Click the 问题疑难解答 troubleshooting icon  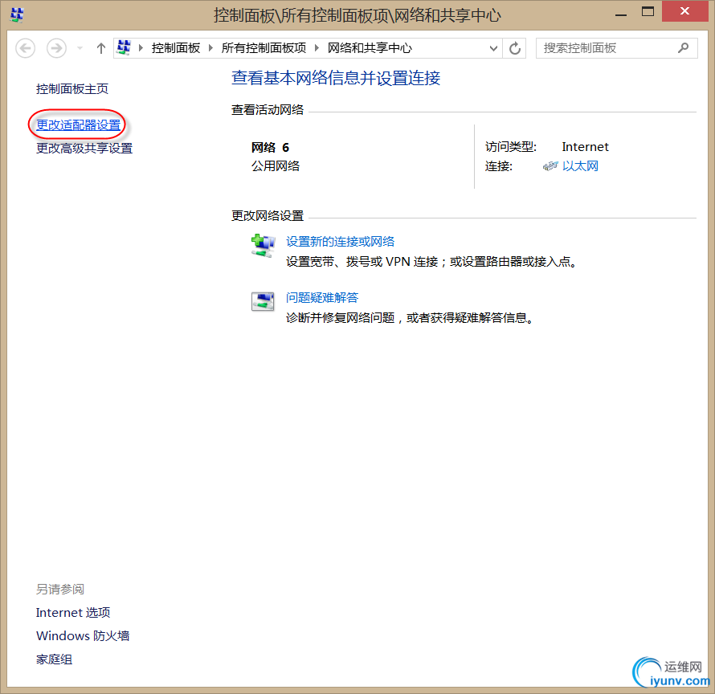point(262,301)
